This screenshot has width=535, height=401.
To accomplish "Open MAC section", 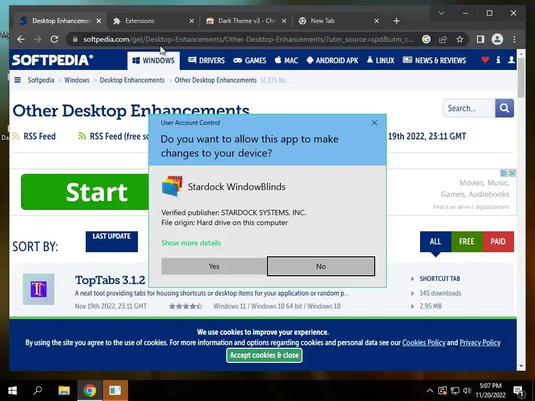I will (x=286, y=61).
